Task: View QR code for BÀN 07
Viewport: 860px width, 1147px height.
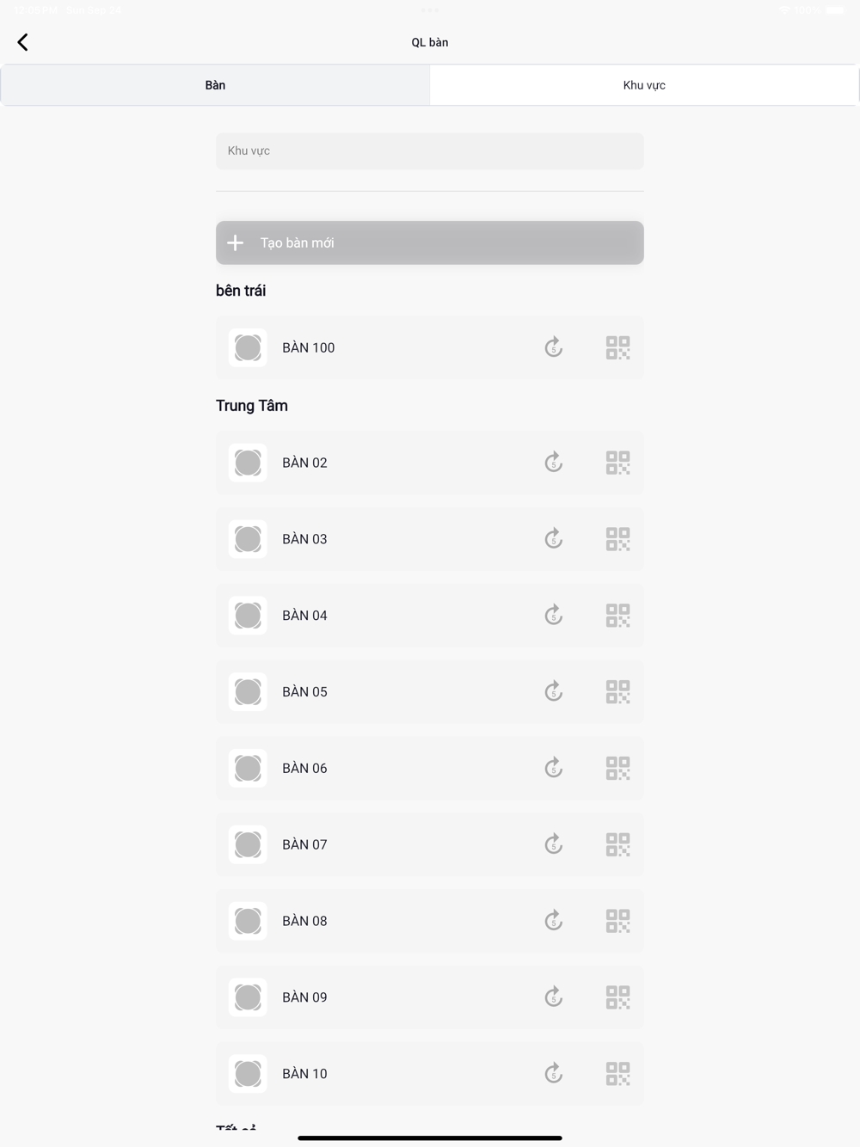Action: (617, 844)
